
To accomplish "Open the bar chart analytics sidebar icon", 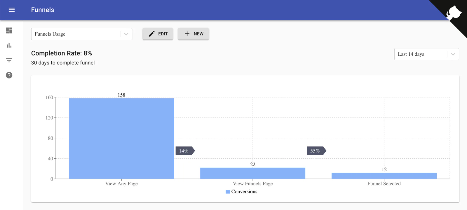I will click(x=9, y=45).
